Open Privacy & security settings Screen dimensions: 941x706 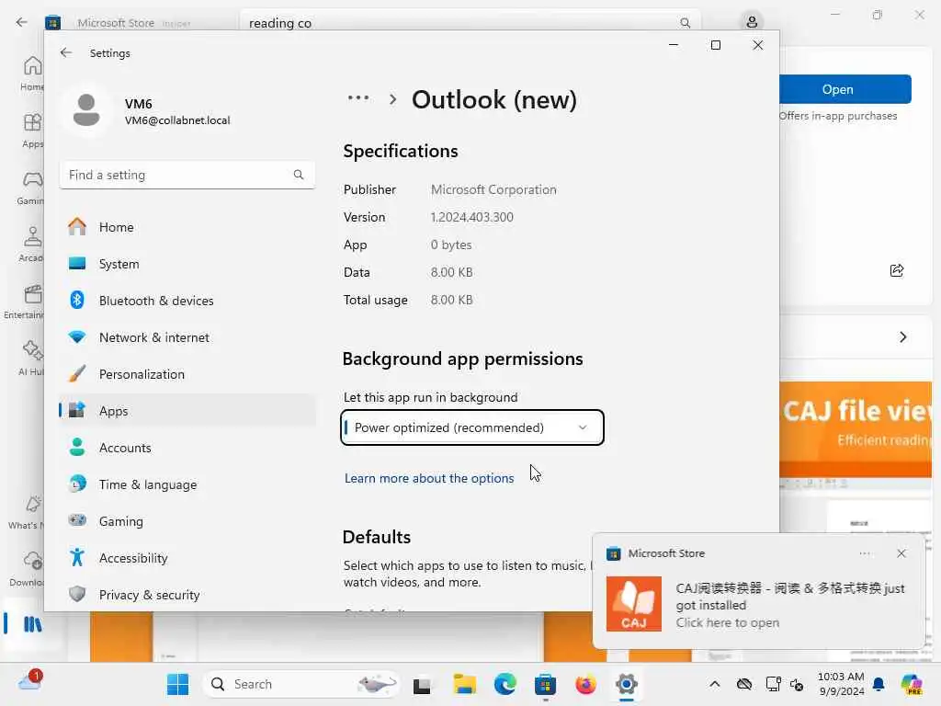[187, 595]
